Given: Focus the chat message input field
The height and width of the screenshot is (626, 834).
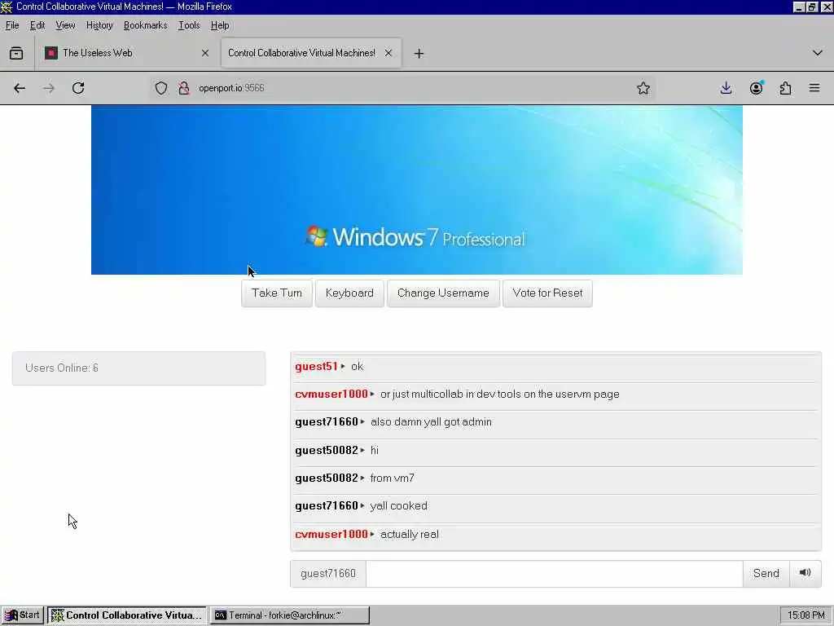Looking at the screenshot, I should point(554,573).
